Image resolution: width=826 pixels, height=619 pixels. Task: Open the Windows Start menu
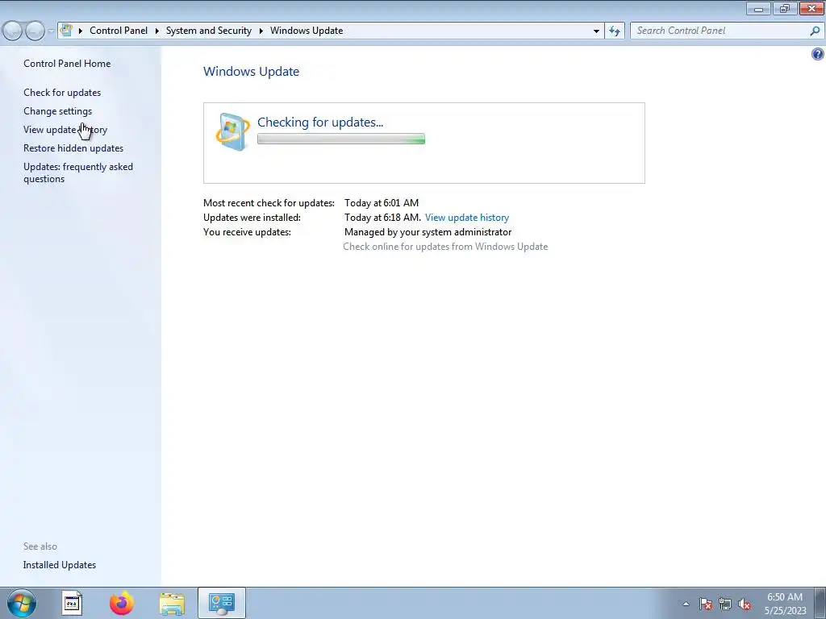(x=22, y=603)
